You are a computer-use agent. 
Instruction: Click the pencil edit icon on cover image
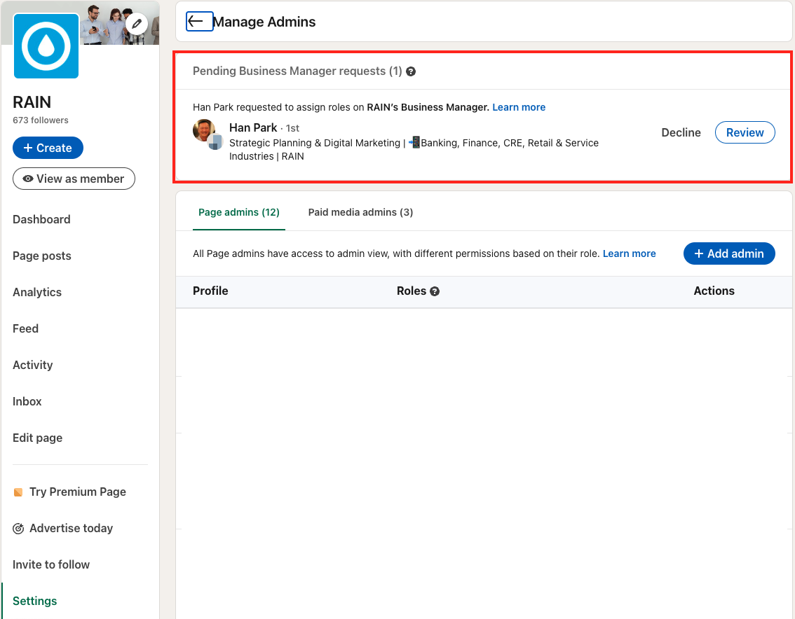(137, 25)
